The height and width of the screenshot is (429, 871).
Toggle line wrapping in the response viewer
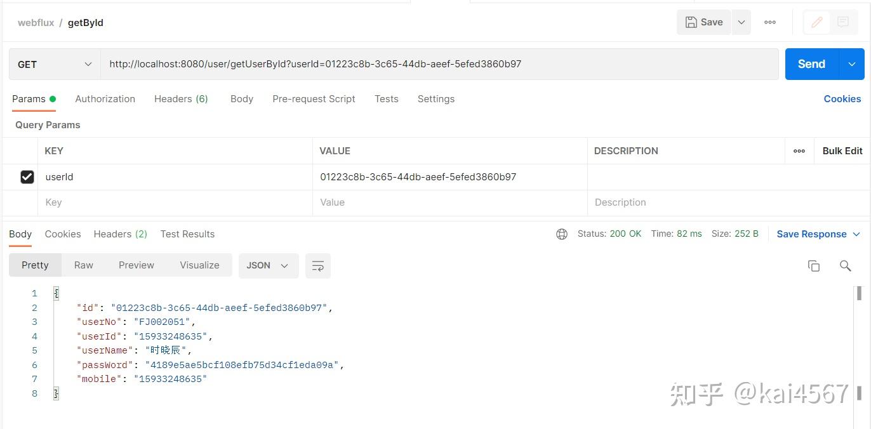[317, 265]
